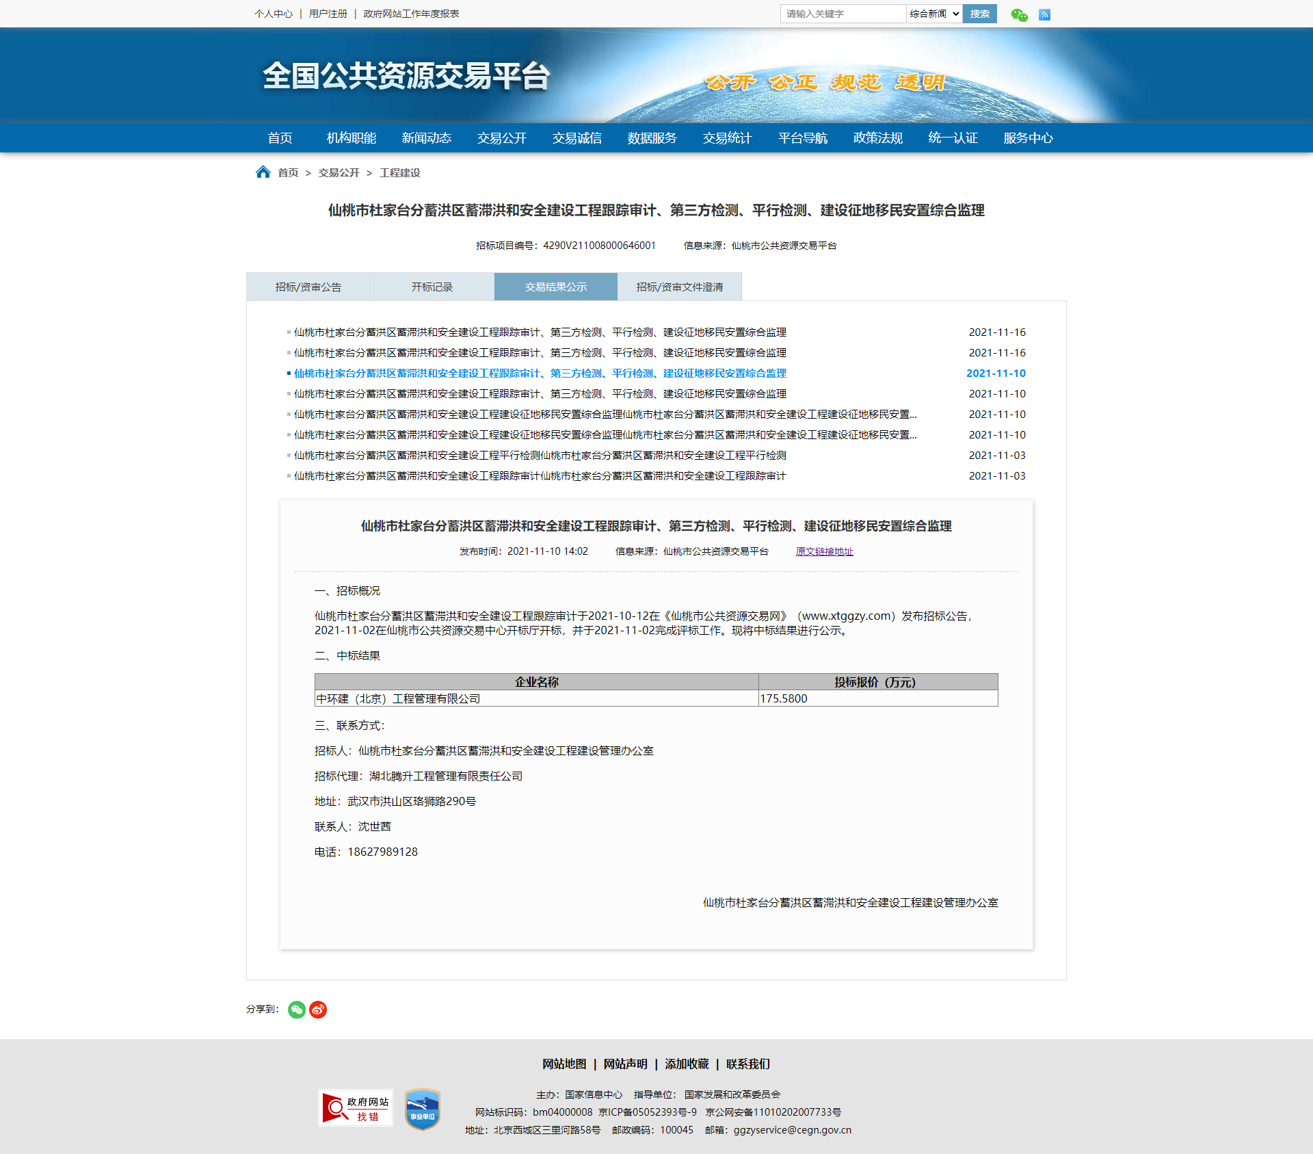Click the home icon in breadcrumb
The height and width of the screenshot is (1154, 1313).
point(263,172)
